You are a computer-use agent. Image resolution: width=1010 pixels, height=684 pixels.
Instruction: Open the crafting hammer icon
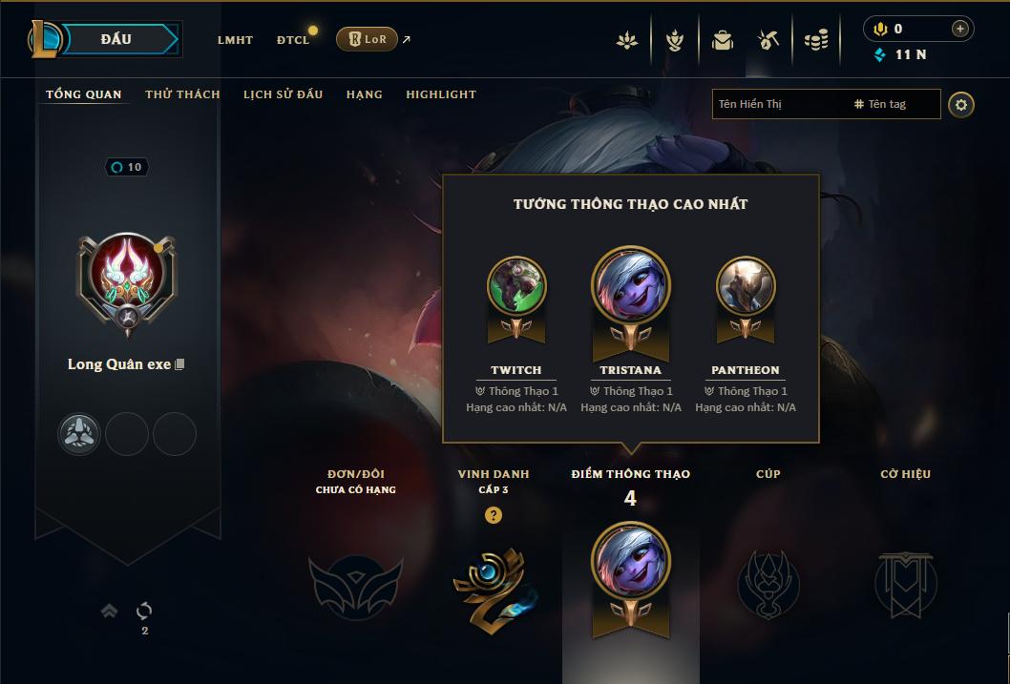click(x=768, y=40)
